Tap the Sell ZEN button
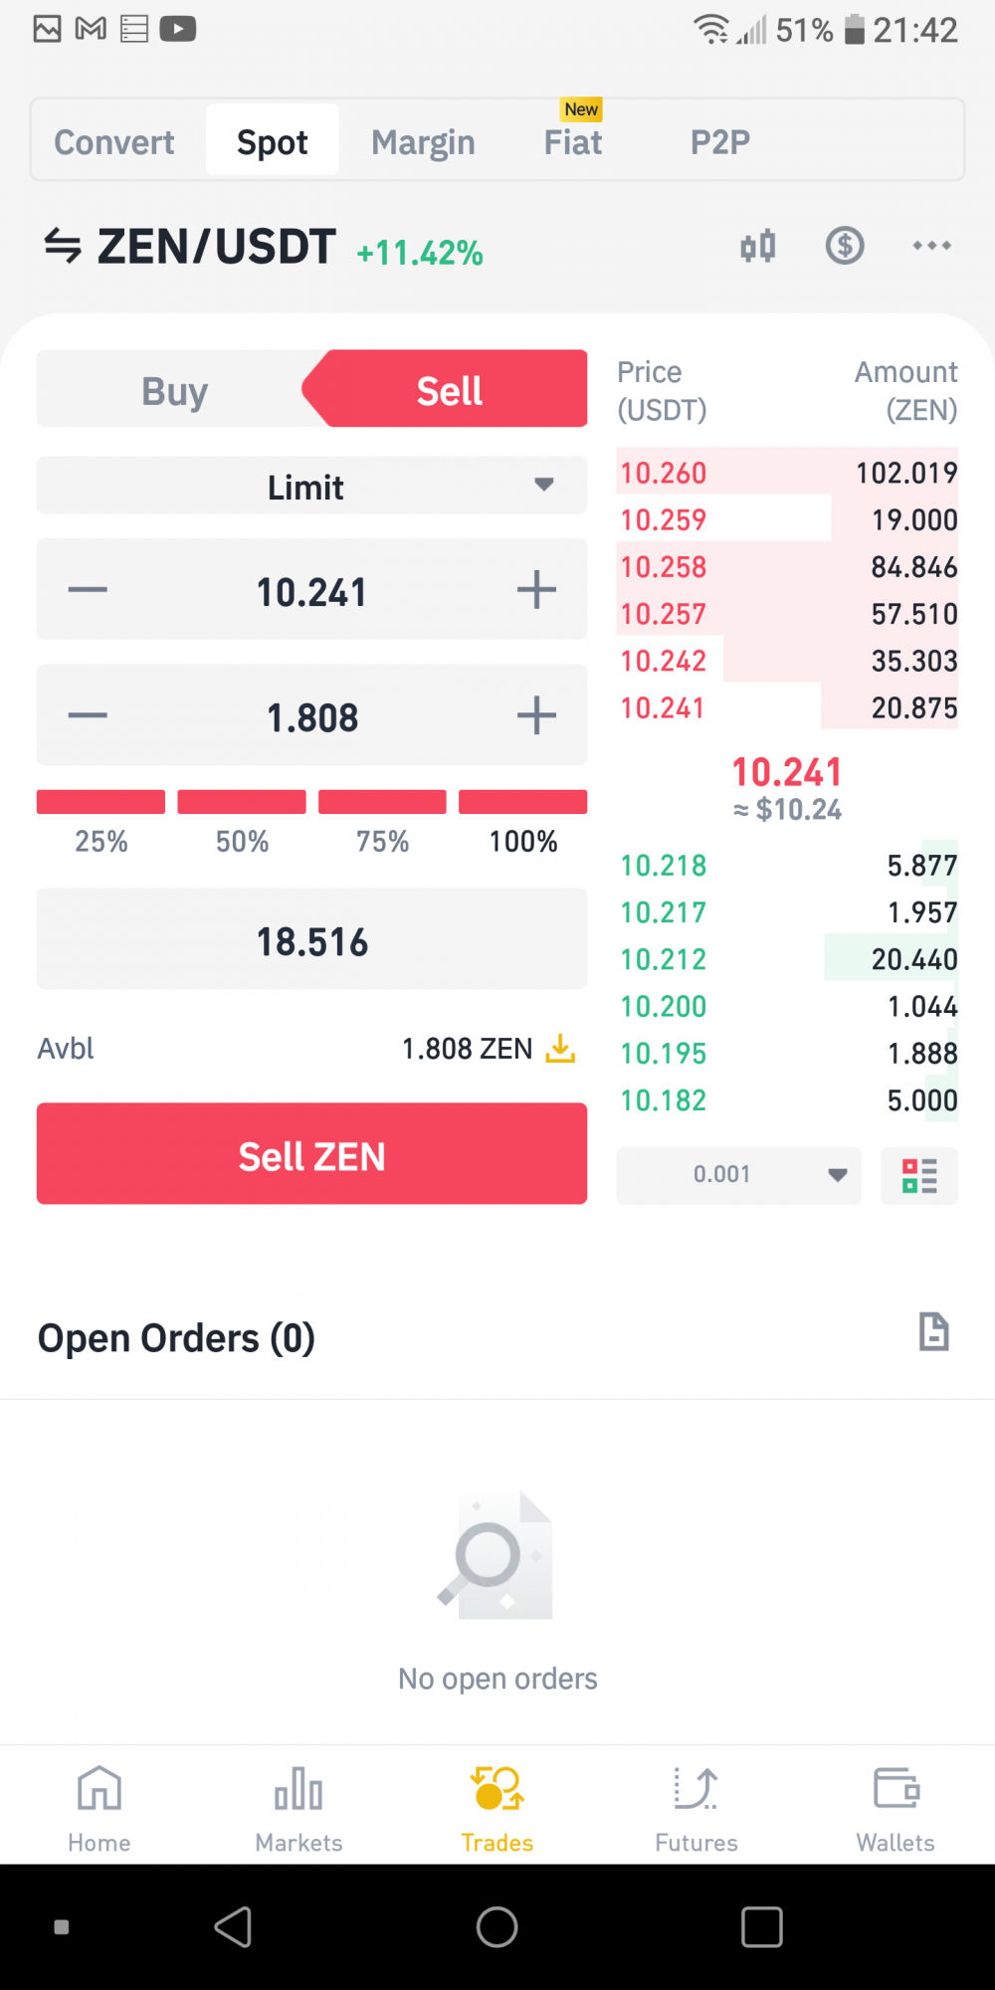Image resolution: width=995 pixels, height=1990 pixels. 311,1154
